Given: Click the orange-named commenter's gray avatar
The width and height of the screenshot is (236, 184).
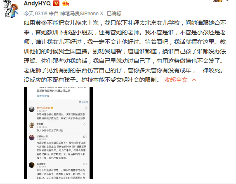Looking at the screenshot, I should point(32,109).
